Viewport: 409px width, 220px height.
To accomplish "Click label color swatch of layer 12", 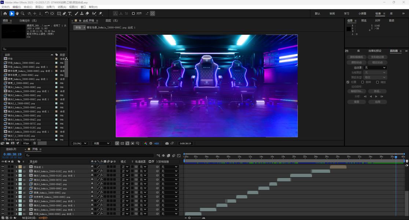I will click(20, 167).
